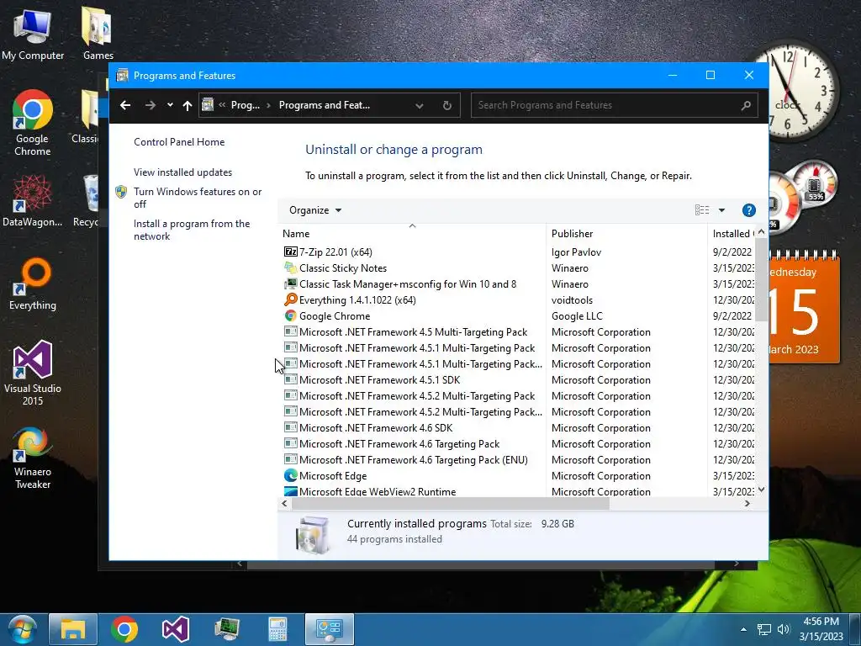The image size is (861, 646).
Task: Click the horizontal scrollbar left arrow
Action: (x=284, y=503)
